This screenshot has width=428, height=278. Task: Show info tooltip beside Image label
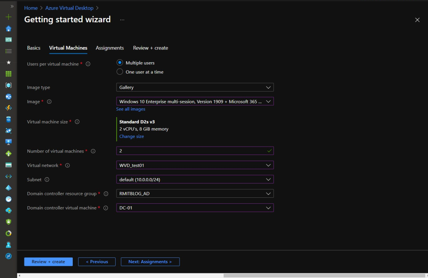click(x=49, y=102)
